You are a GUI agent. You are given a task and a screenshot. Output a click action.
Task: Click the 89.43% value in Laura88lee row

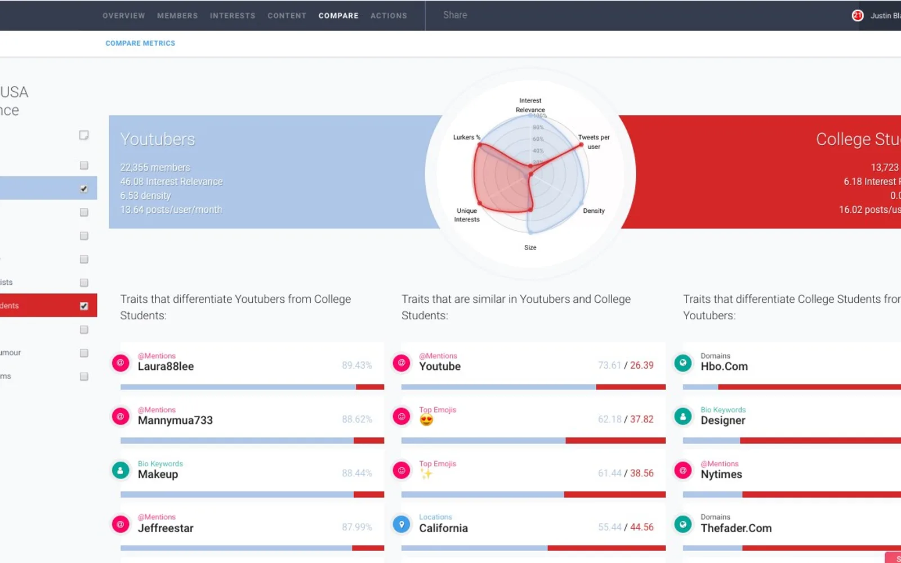(x=357, y=365)
